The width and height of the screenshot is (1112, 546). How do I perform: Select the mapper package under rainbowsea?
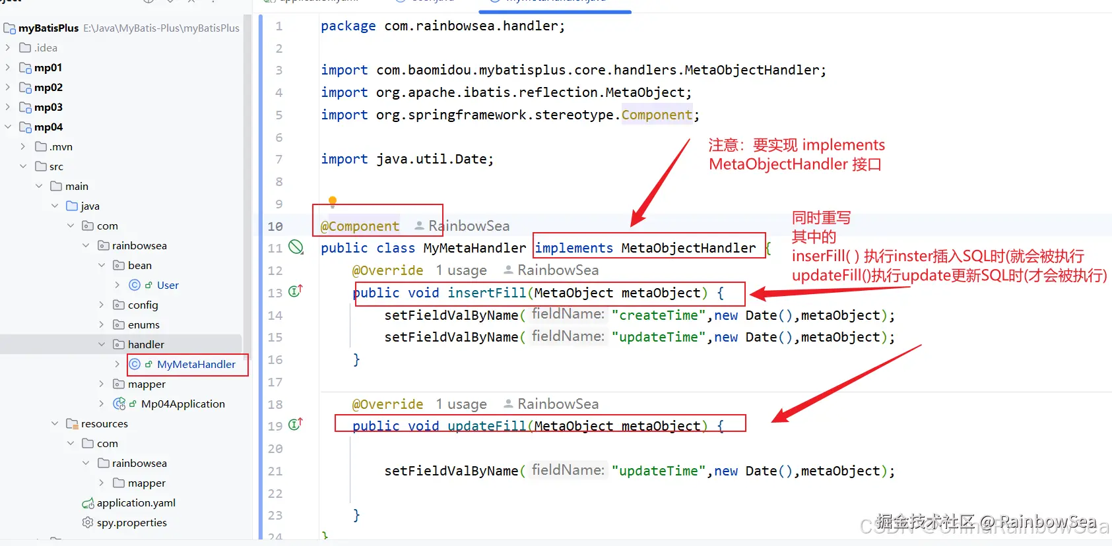pyautogui.click(x=147, y=384)
